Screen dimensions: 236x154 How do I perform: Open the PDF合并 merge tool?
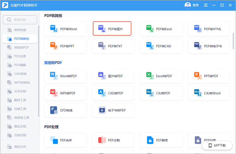coord(65,140)
